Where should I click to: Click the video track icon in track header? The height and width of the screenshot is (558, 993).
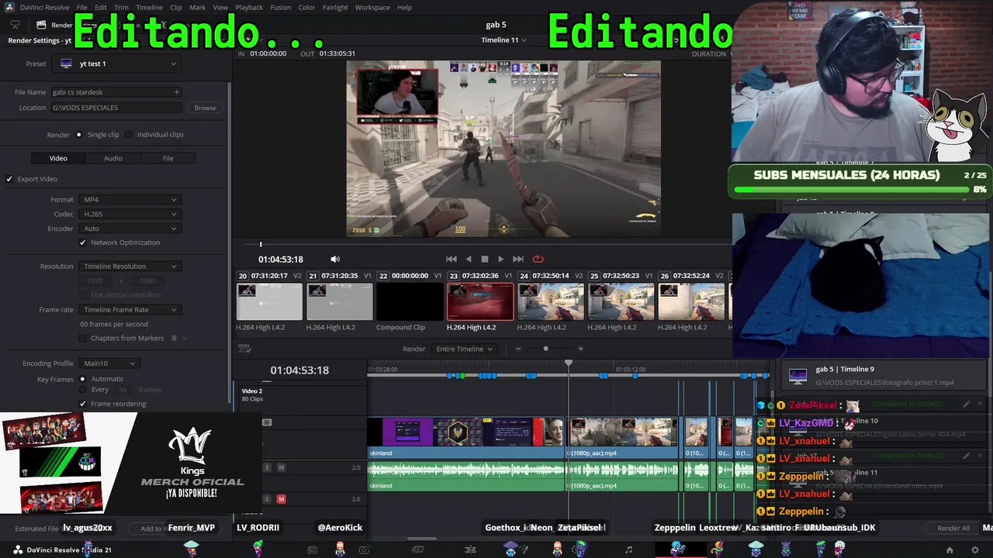pyautogui.click(x=267, y=422)
